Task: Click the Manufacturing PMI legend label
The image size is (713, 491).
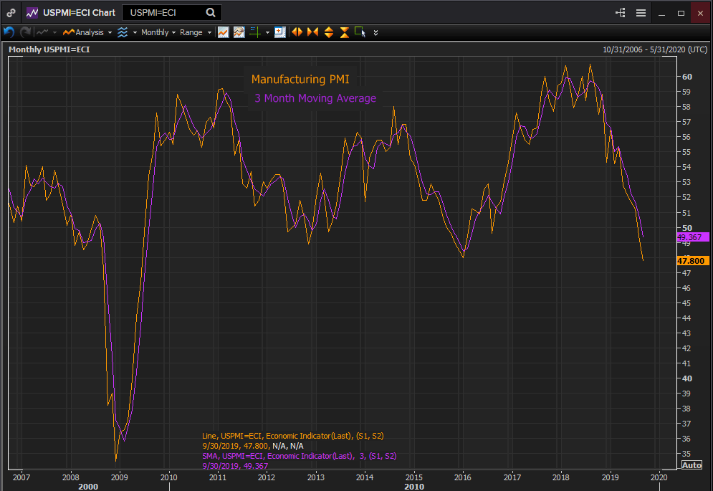Action: pos(300,80)
